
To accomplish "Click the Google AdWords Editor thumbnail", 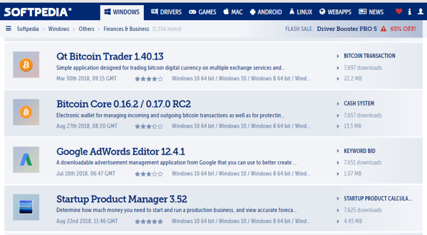I will tap(26, 160).
